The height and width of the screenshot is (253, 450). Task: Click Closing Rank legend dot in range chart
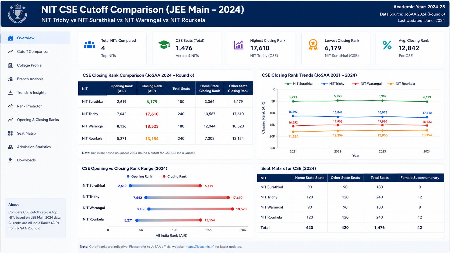[x=164, y=177]
